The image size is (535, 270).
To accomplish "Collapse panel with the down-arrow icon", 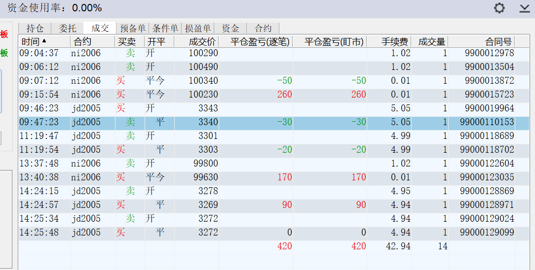I will (x=525, y=8).
